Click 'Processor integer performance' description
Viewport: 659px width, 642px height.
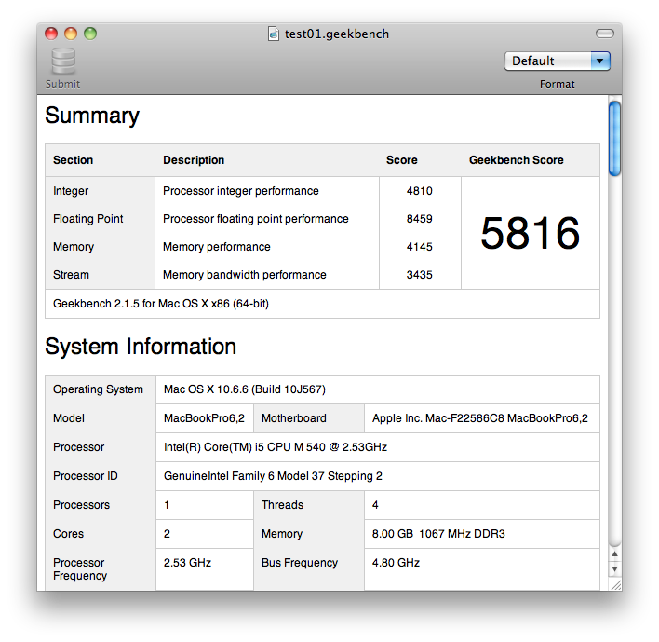click(x=241, y=191)
